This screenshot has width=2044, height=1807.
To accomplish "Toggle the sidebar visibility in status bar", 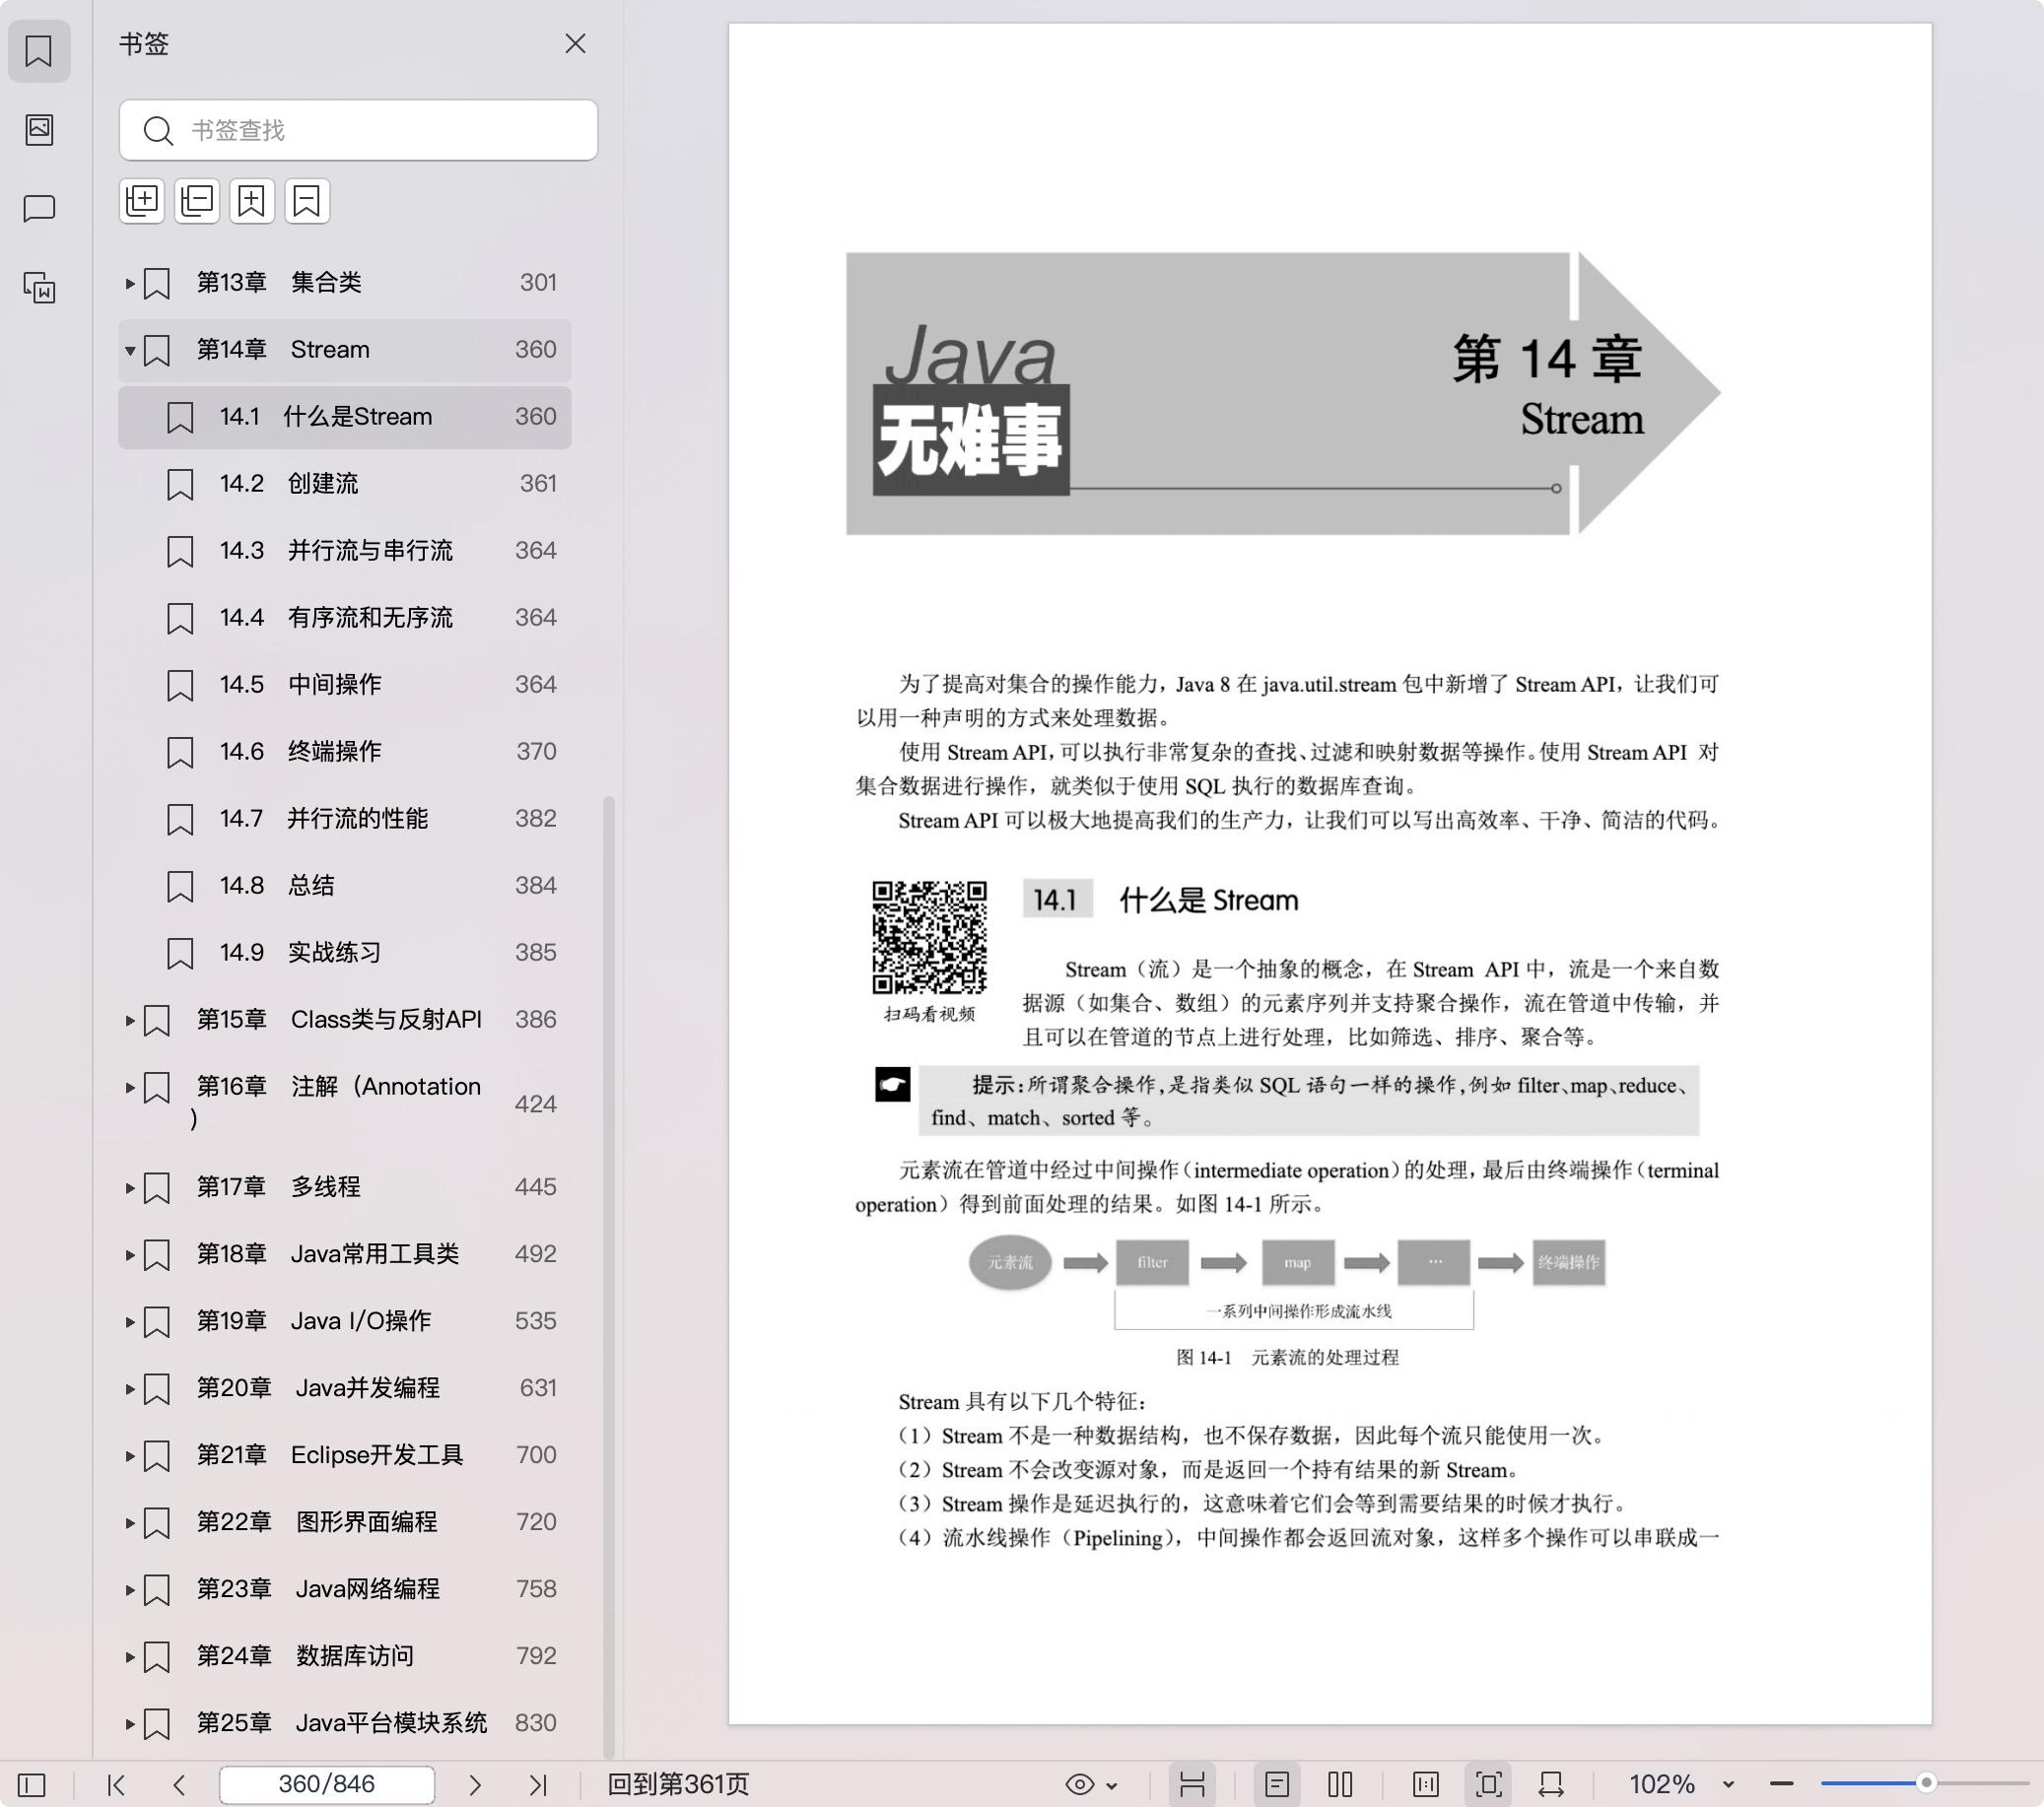I will pos(32,1785).
